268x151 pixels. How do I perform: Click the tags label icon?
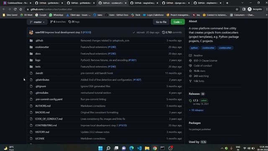70,22
